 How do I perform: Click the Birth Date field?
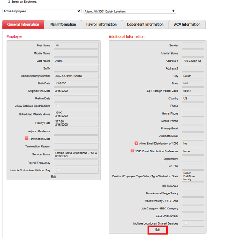pos(76,83)
